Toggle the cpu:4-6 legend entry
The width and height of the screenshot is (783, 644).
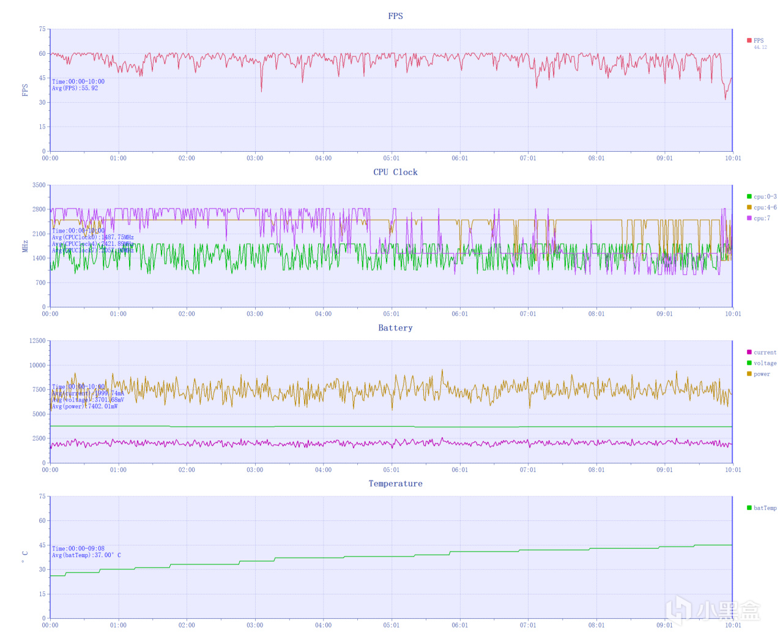click(x=761, y=208)
